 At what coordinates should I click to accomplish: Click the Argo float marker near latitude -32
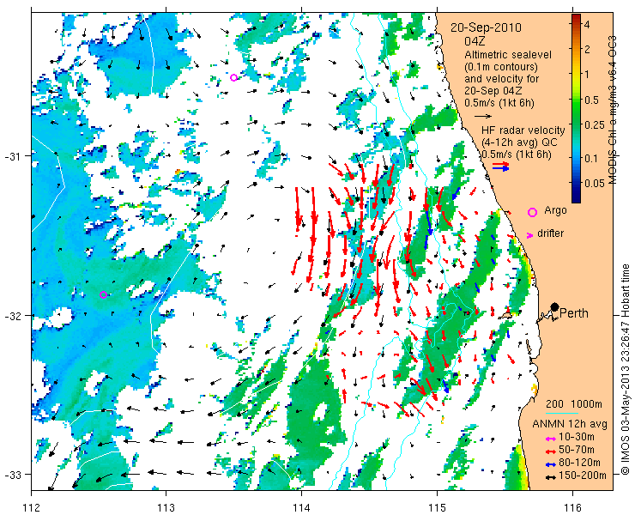(x=103, y=294)
